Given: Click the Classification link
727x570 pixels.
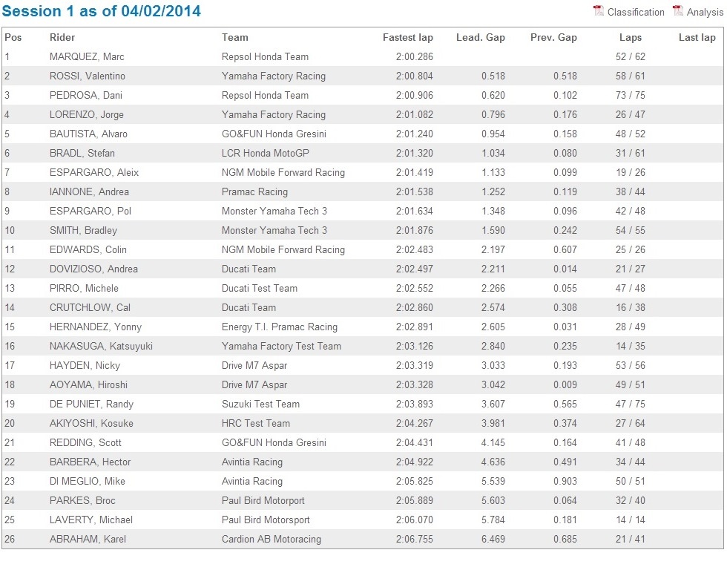Looking at the screenshot, I should coord(636,12).
